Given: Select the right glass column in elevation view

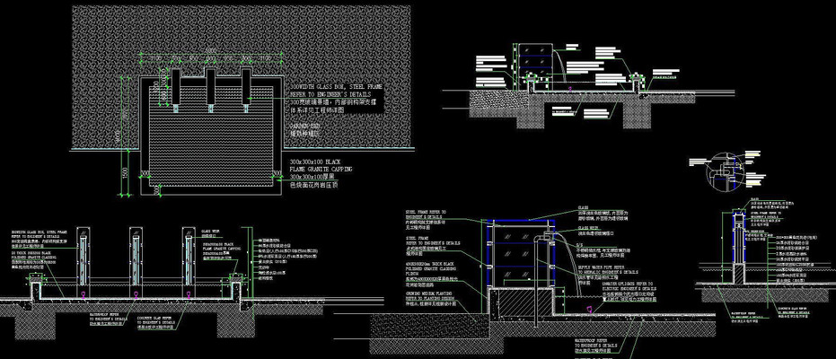Looking at the screenshot, I should click(189, 256).
